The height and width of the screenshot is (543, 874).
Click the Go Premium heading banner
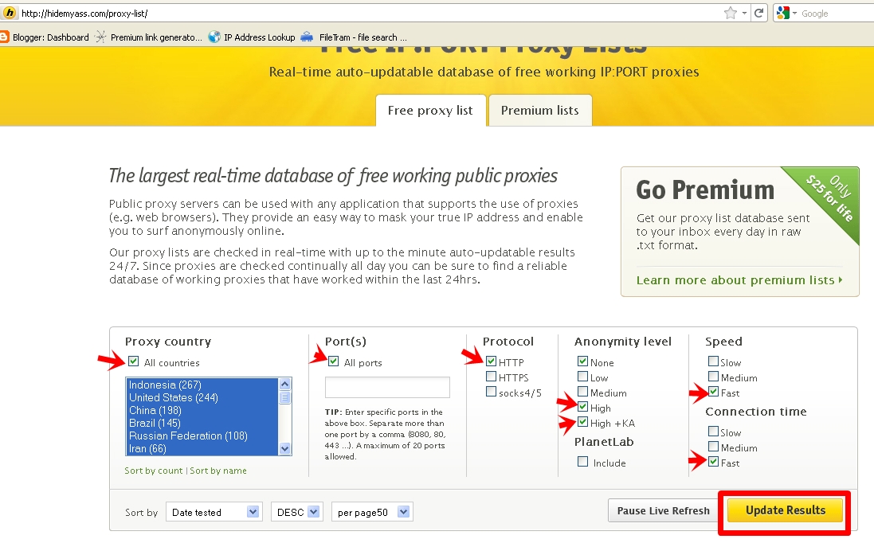pos(705,190)
